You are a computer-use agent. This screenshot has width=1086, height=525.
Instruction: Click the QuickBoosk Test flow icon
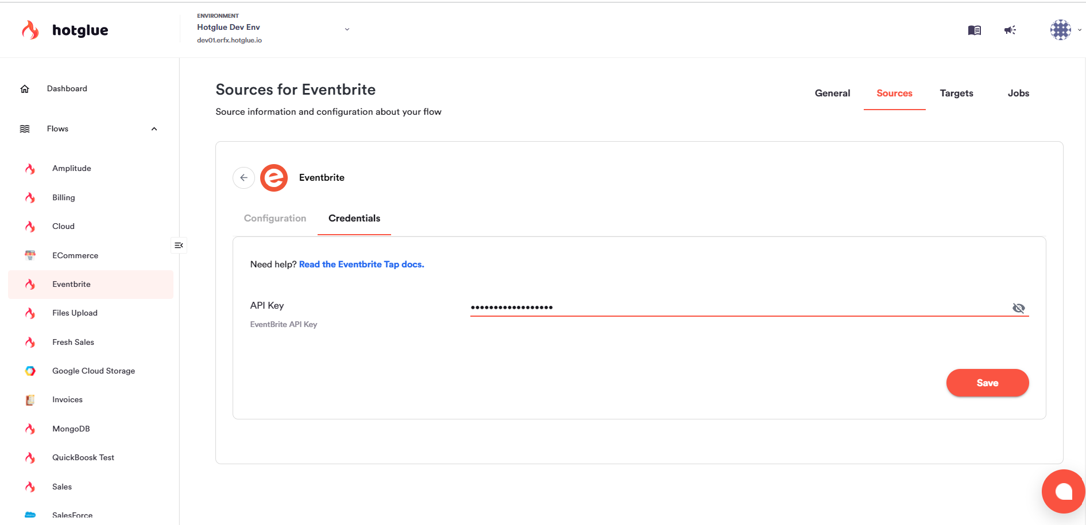click(30, 458)
